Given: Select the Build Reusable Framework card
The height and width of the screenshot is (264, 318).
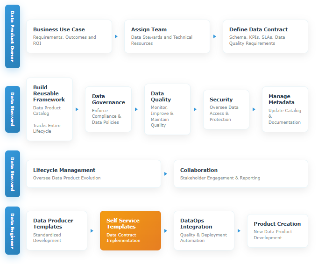Looking at the screenshot, I should point(49,109).
